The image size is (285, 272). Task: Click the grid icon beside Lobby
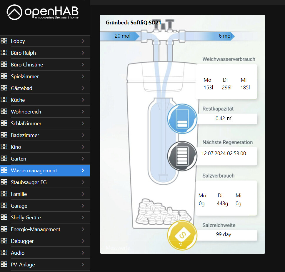click(4, 41)
